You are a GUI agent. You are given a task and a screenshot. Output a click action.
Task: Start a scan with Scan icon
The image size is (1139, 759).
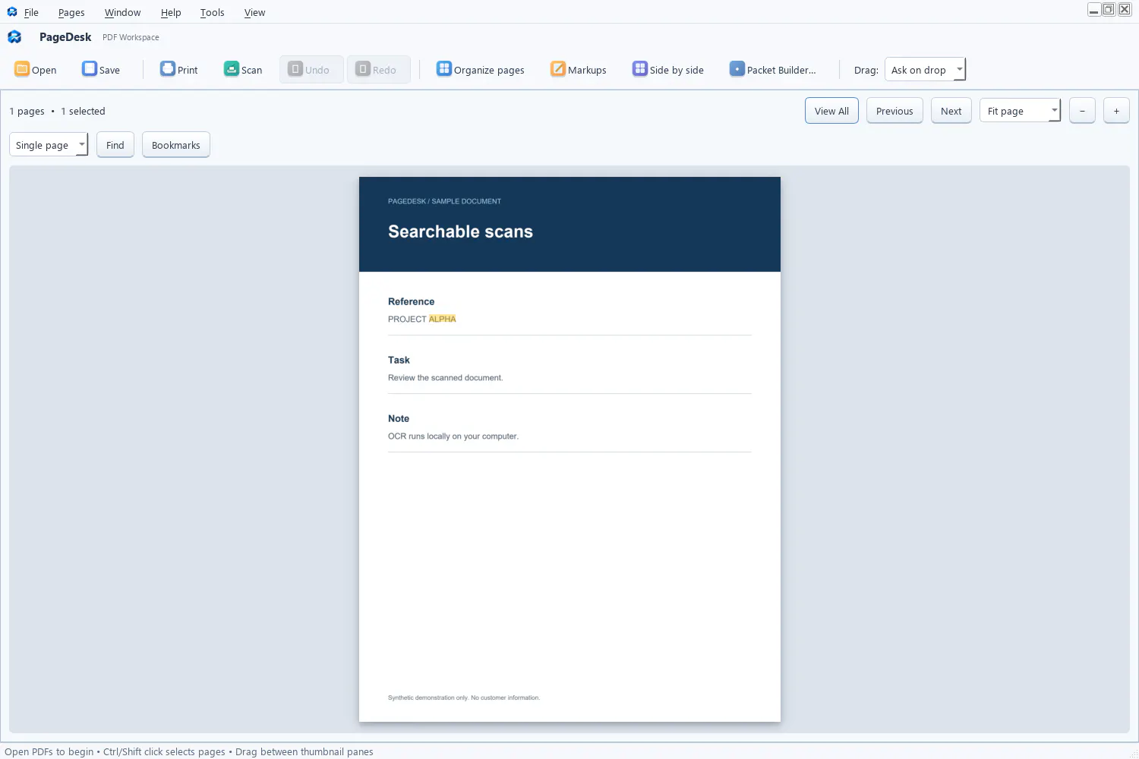(x=232, y=69)
